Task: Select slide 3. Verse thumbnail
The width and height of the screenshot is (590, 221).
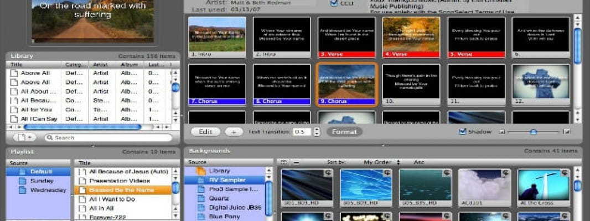Action: [346, 36]
